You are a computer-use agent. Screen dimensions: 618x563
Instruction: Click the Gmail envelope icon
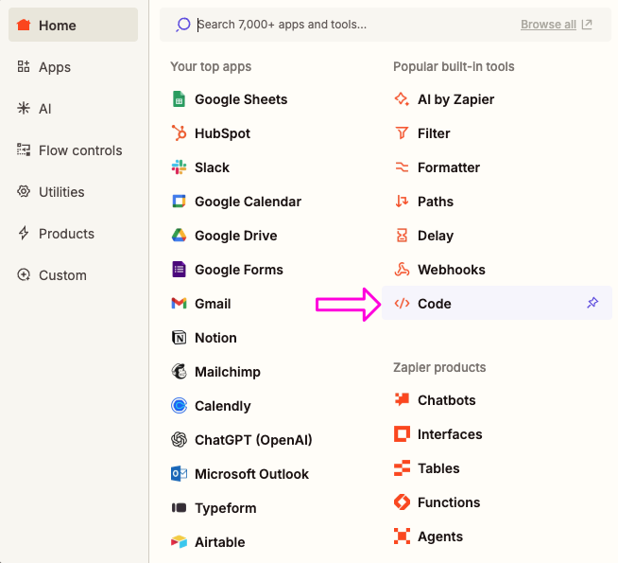179,303
